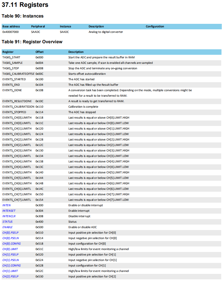Click the Base address column header
This screenshot has width=222, height=281.
(x=11, y=26)
